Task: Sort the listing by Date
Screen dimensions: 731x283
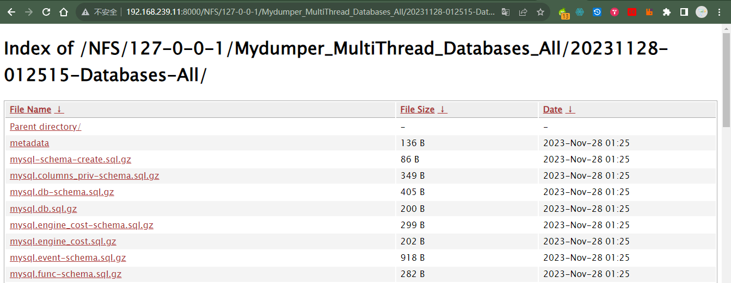Action: [x=552, y=110]
